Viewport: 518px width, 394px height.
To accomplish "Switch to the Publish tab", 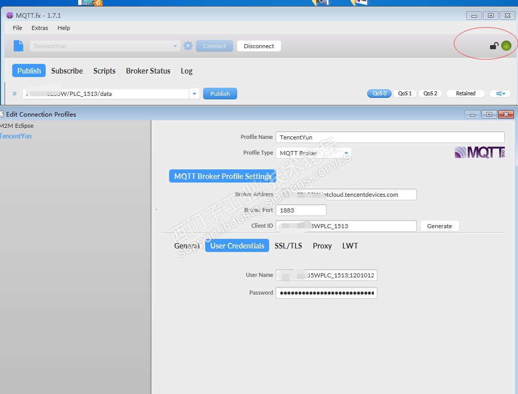I will (29, 70).
